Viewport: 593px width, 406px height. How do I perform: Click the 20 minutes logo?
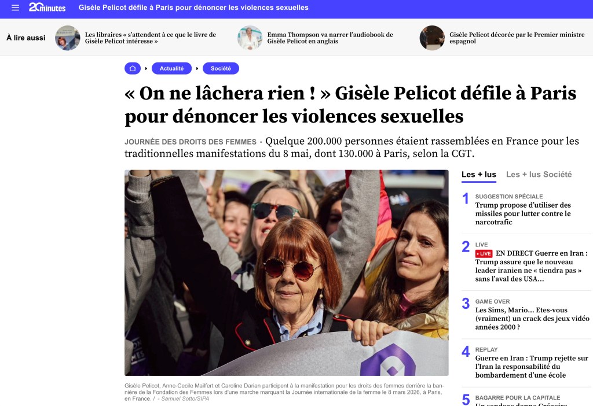pos(47,7)
